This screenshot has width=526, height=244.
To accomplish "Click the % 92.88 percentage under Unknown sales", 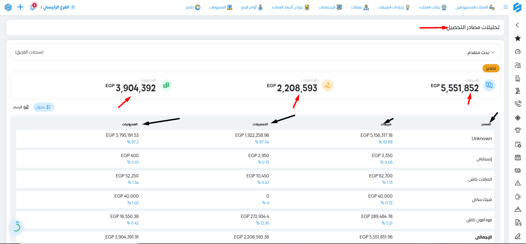I will click(385, 142).
